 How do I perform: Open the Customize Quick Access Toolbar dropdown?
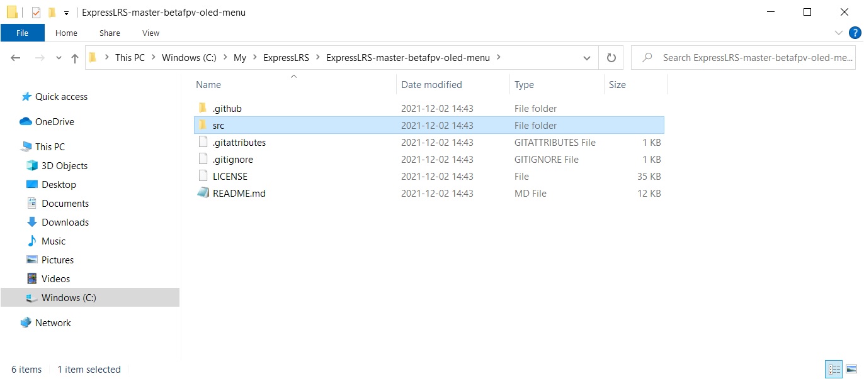point(66,13)
